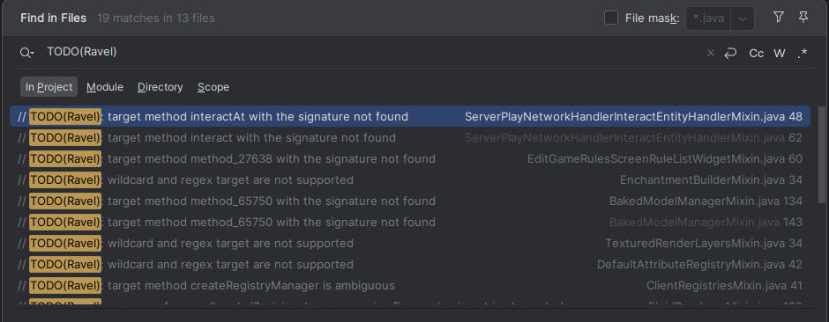The image size is (829, 322).
Task: Select the Scope tab
Action: pyautogui.click(x=213, y=87)
